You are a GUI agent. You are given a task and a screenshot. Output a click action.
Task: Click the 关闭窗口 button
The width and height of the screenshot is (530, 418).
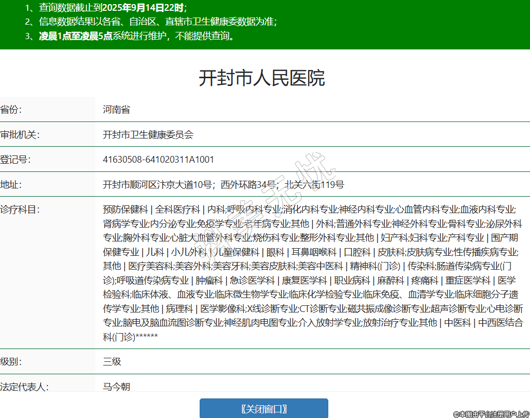263,409
